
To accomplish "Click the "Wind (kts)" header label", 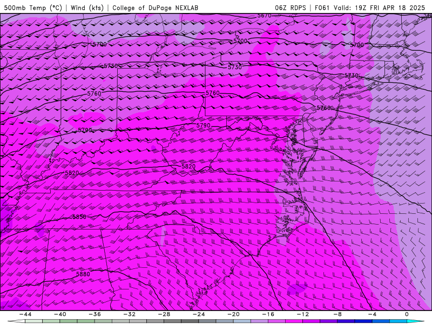I will coord(87,8).
